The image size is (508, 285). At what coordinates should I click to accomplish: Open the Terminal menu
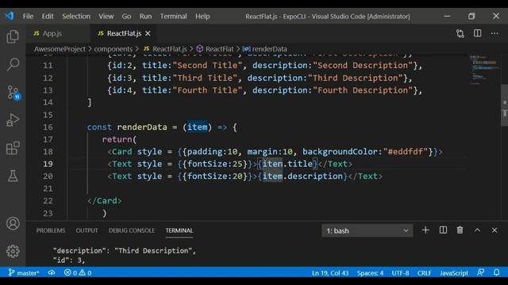173,16
